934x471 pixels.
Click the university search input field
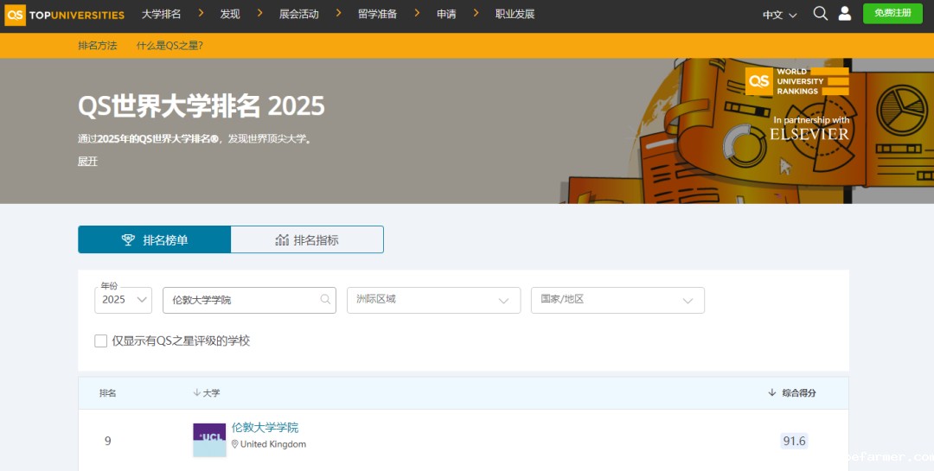(250, 300)
